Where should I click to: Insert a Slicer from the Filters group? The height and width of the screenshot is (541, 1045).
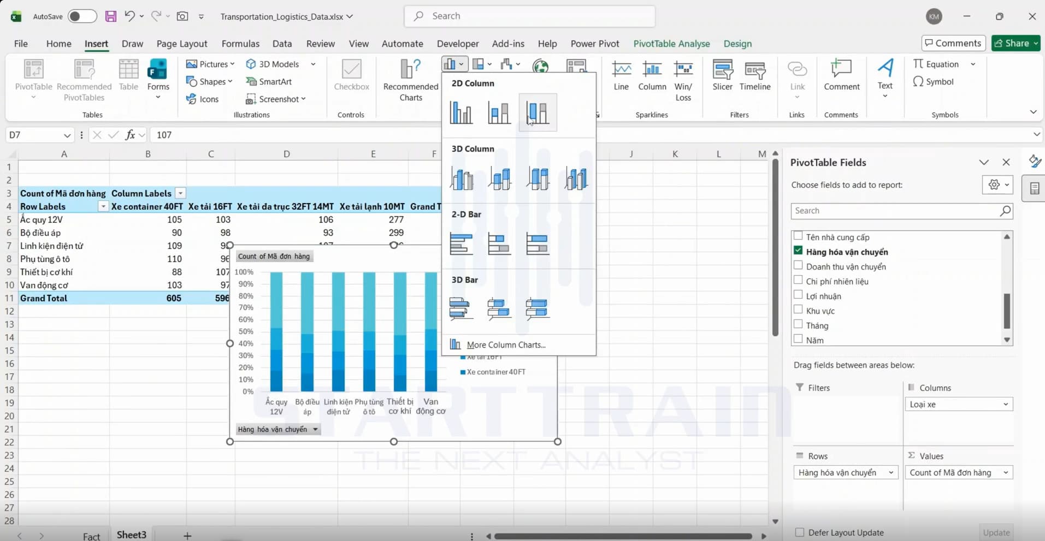click(x=722, y=75)
